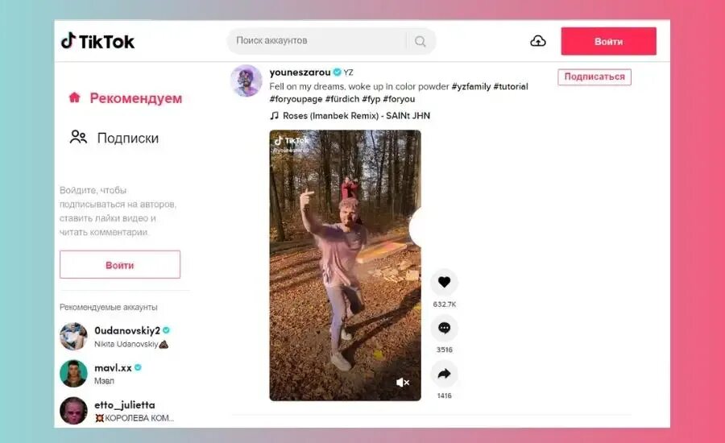Select the Подписки tab

coord(114,138)
